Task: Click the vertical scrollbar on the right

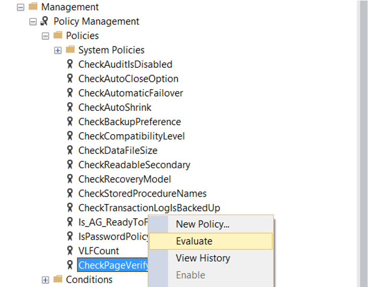Action: pyautogui.click(x=362, y=143)
